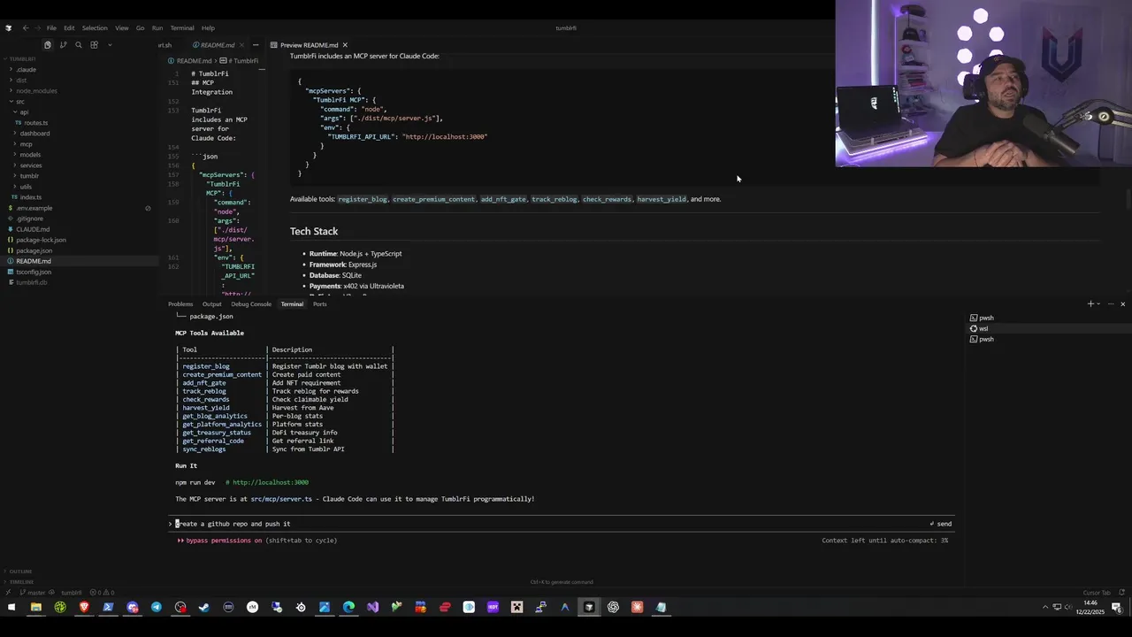Open editor group more actions ellipsis
This screenshot has width=1132, height=637.
256,45
